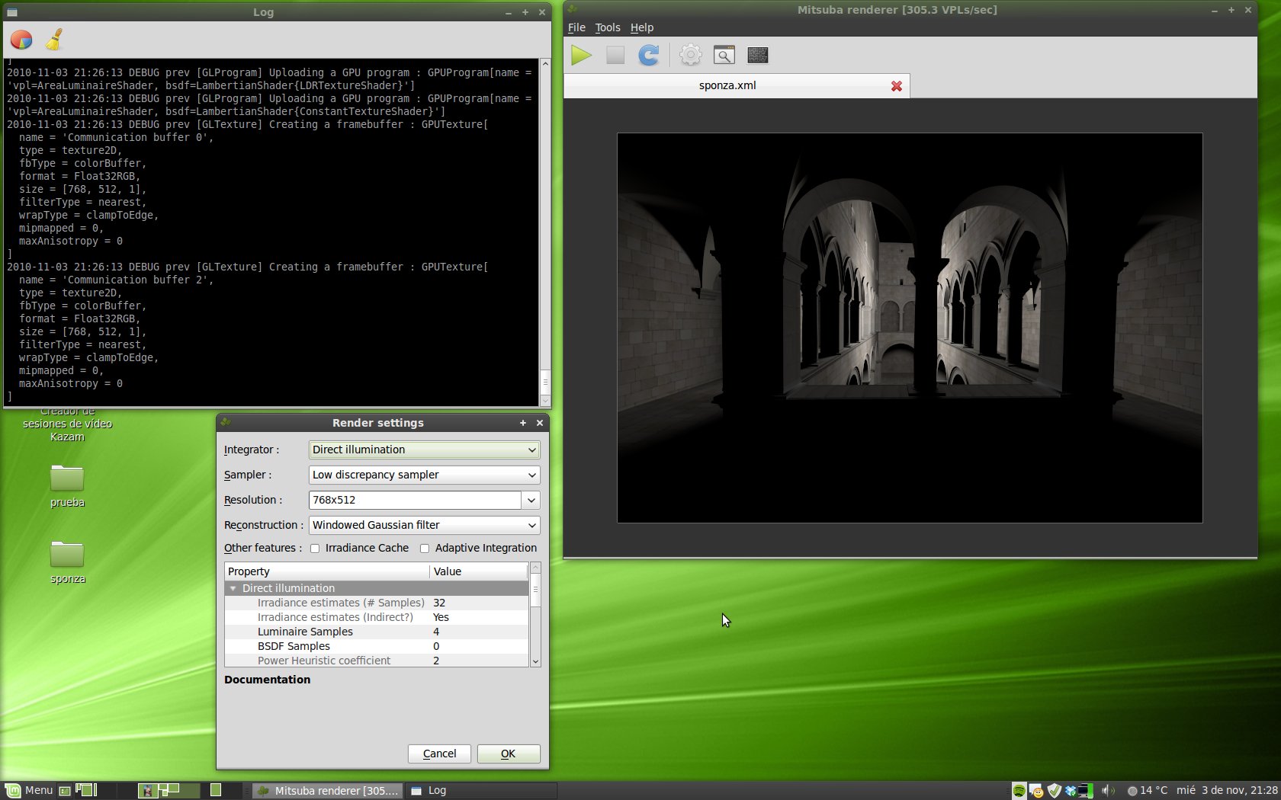1281x800 pixels.
Task: Open the Sampler dropdown
Action: pos(424,475)
